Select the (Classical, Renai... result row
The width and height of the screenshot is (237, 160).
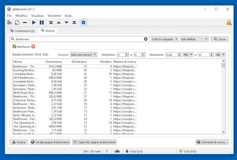click(x=75, y=100)
